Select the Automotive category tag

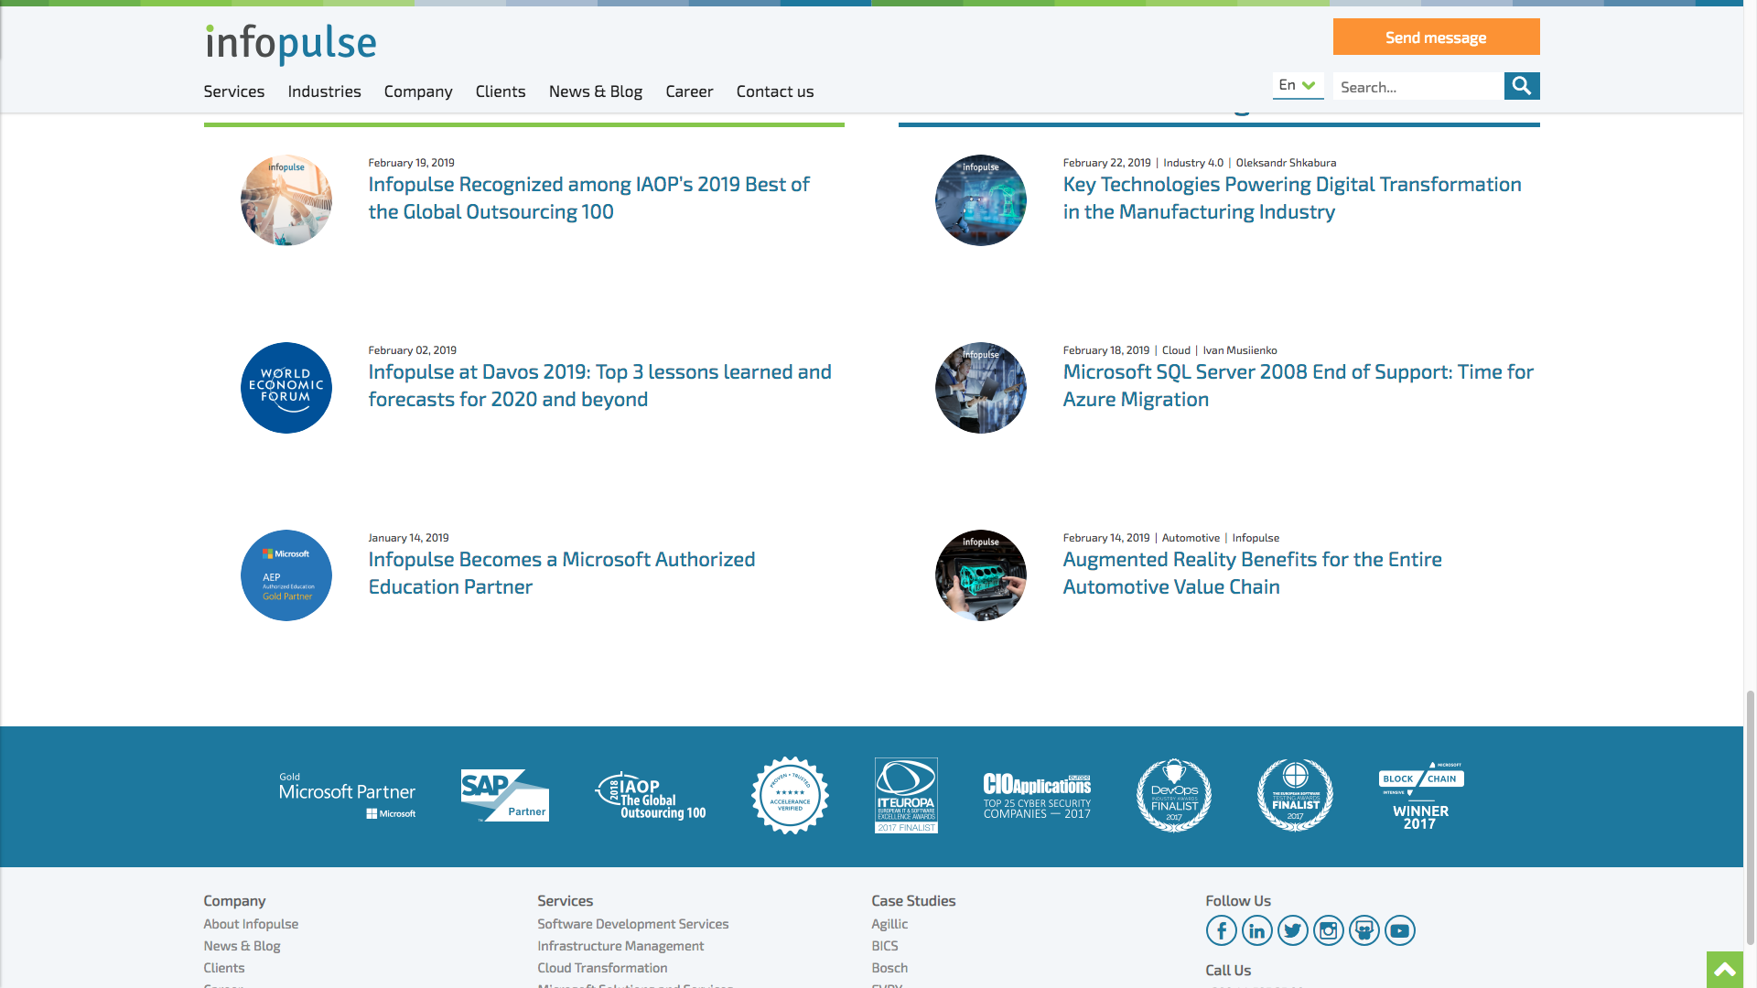point(1191,538)
